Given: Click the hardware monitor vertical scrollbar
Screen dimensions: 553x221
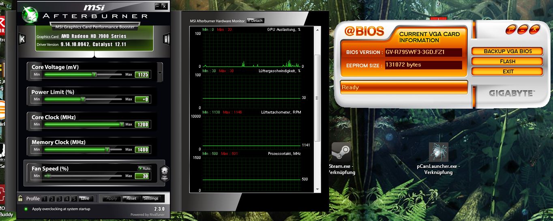Looking at the screenshot, I should pyautogui.click(x=318, y=109).
